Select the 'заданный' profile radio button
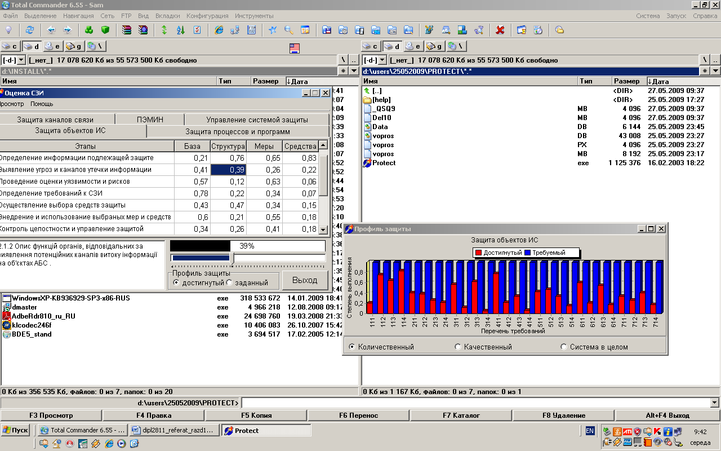721x451 pixels. point(229,282)
